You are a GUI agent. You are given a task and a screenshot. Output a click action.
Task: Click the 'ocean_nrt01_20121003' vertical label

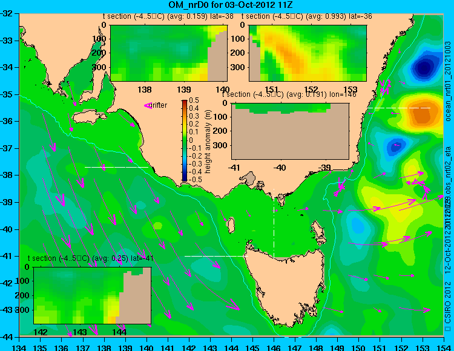tap(448, 81)
